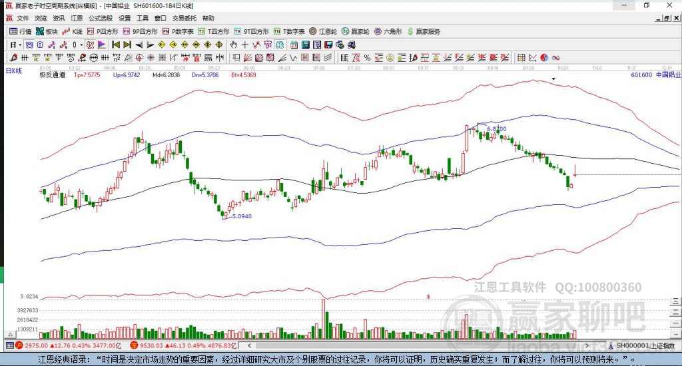Open 赢家服务 service link
Image resolution: width=682 pixels, height=366 pixels.
coord(424,31)
